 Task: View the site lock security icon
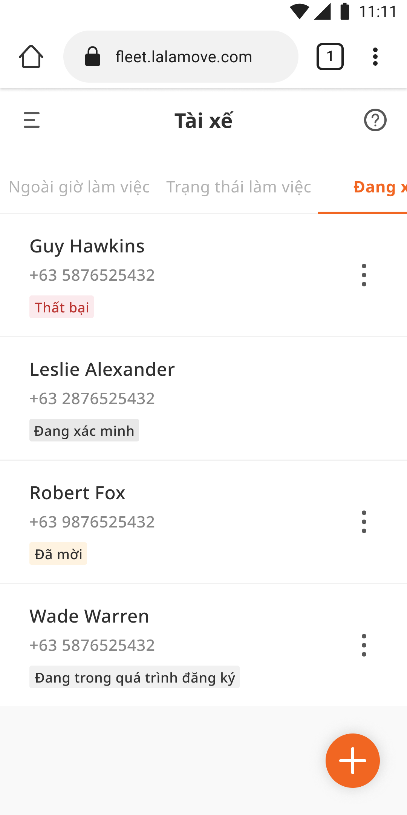point(92,57)
